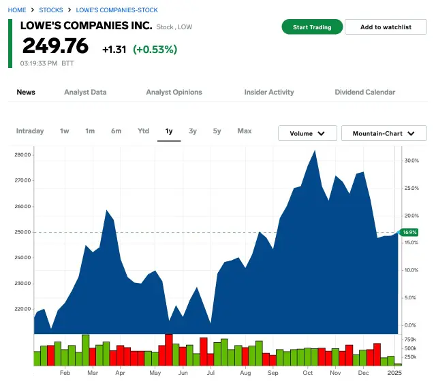Open the Mountain-Chart type dropdown

tap(384, 133)
